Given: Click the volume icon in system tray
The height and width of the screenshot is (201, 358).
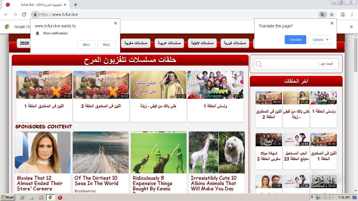Looking at the screenshot, I should click(x=325, y=197).
